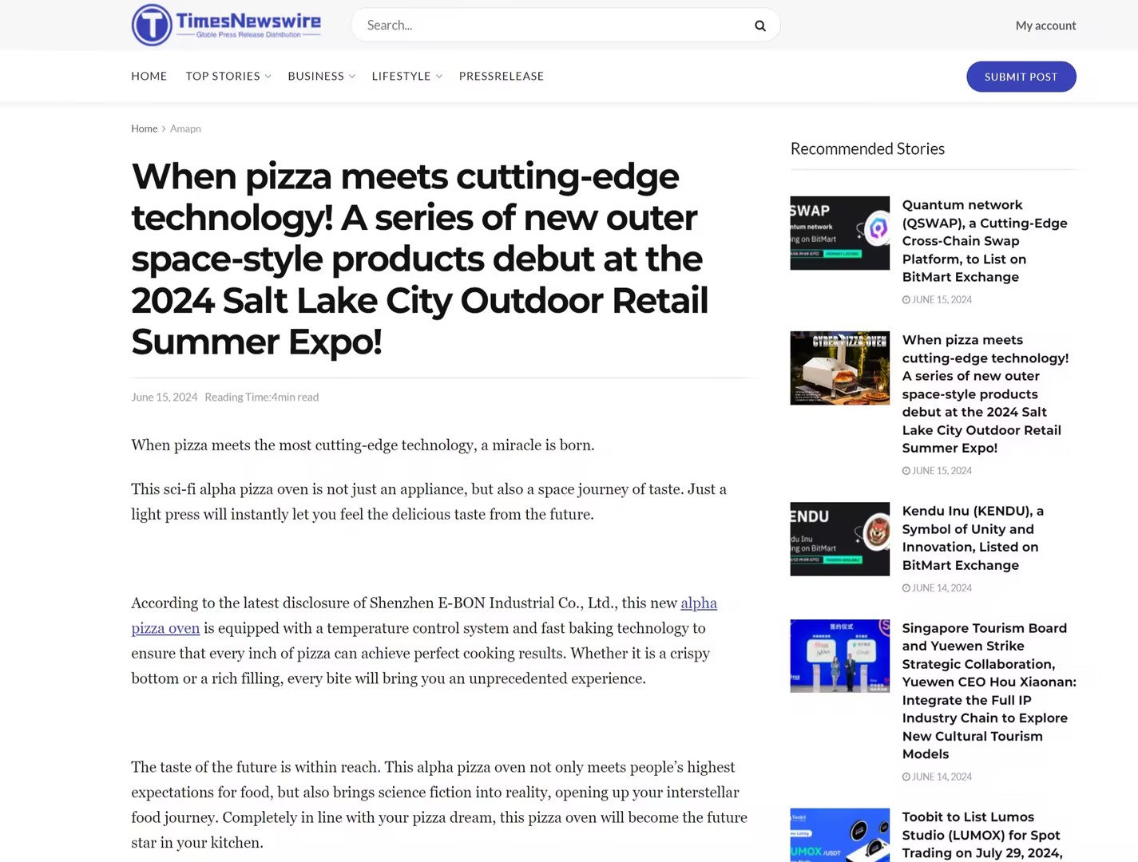The width and height of the screenshot is (1138, 862).
Task: Click the Amapn breadcrumb link
Action: pyautogui.click(x=185, y=129)
